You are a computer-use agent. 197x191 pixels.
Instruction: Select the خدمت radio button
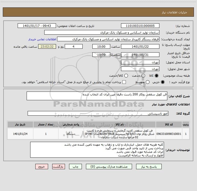coord(143,76)
